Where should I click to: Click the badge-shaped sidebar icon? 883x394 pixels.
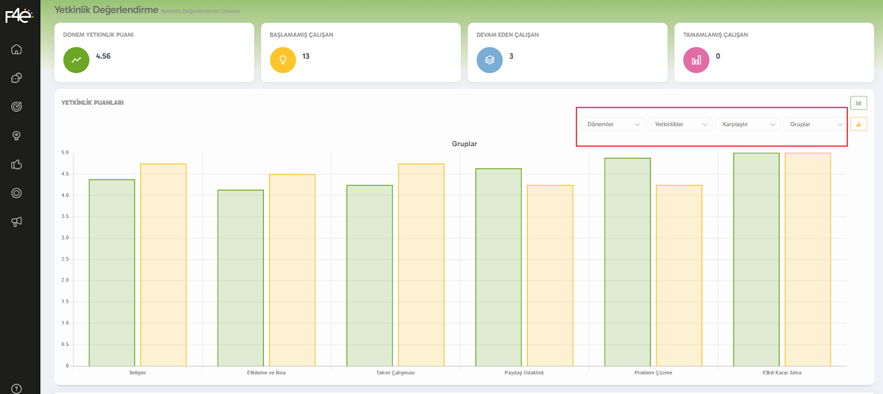17,193
